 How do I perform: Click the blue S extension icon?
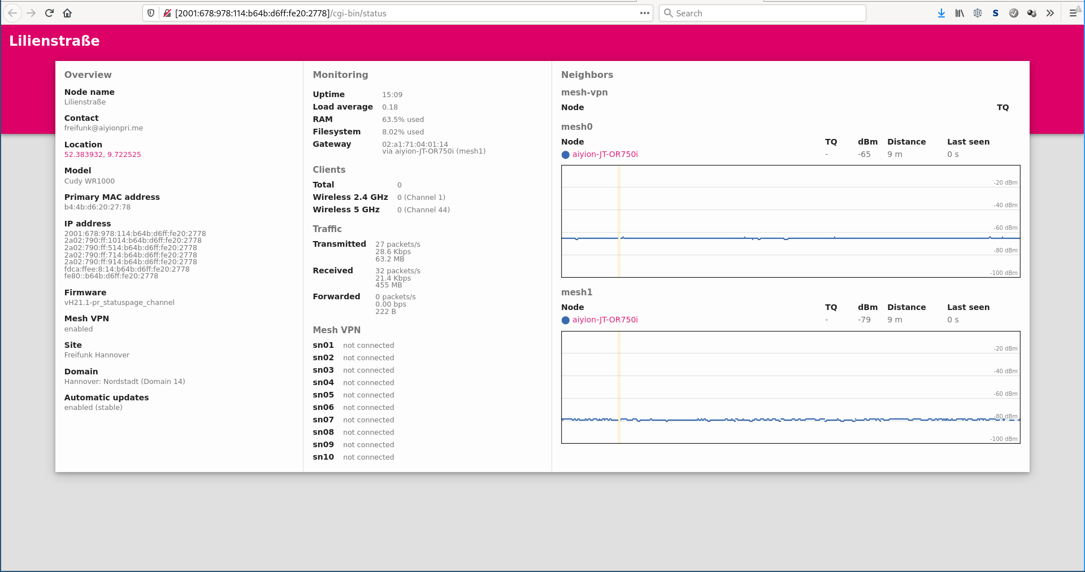point(996,13)
